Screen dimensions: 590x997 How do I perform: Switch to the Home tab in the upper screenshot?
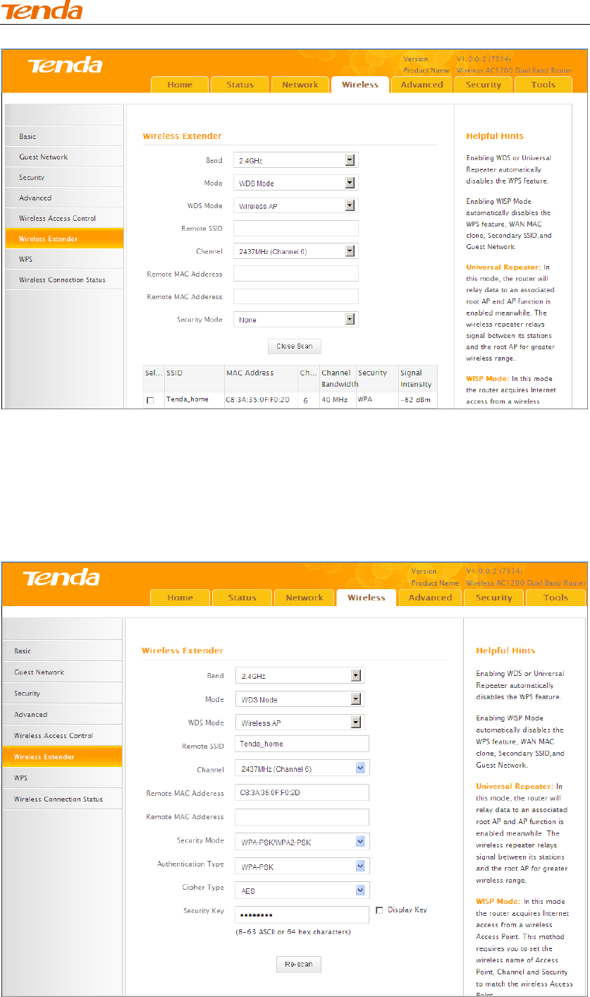click(180, 85)
